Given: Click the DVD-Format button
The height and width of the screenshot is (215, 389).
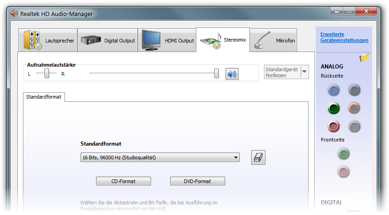Looking at the screenshot, I should coord(198,181).
